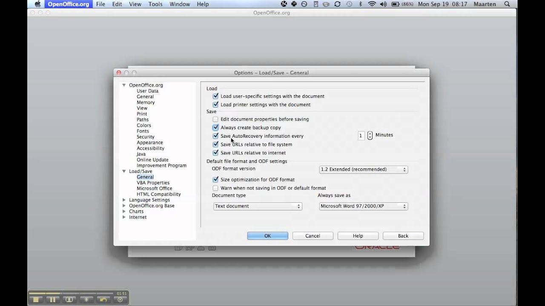Open the ODF format version dropdown

364,169
